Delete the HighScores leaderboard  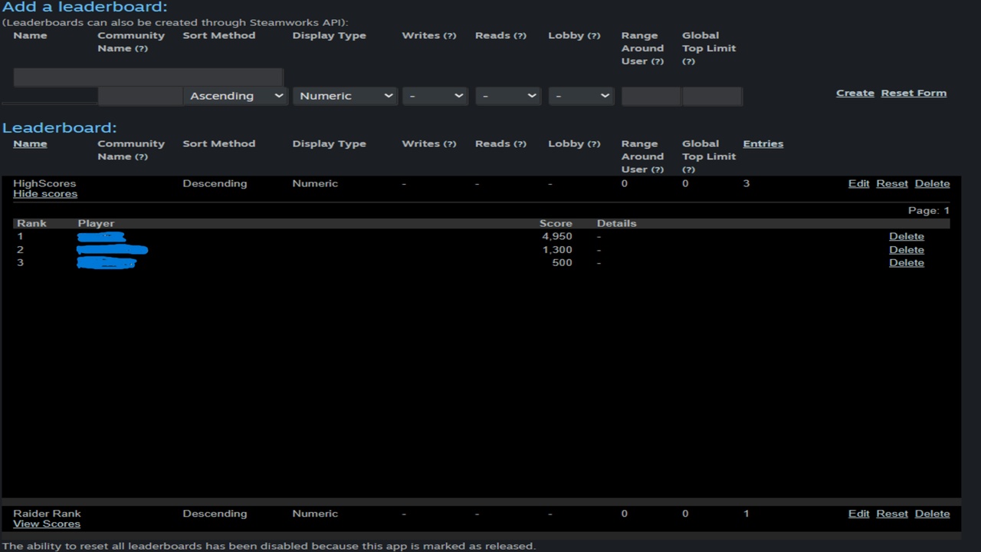932,183
